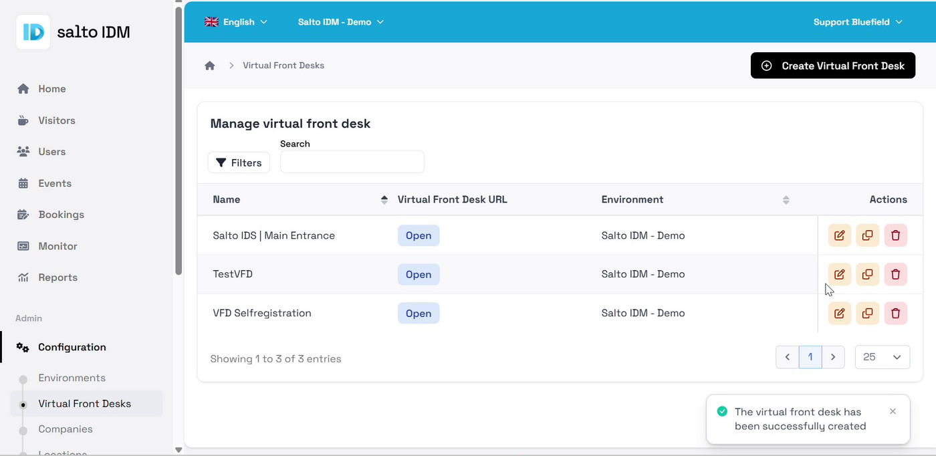Delete the TestVFD front desk
This screenshot has width=936, height=456.
[896, 274]
